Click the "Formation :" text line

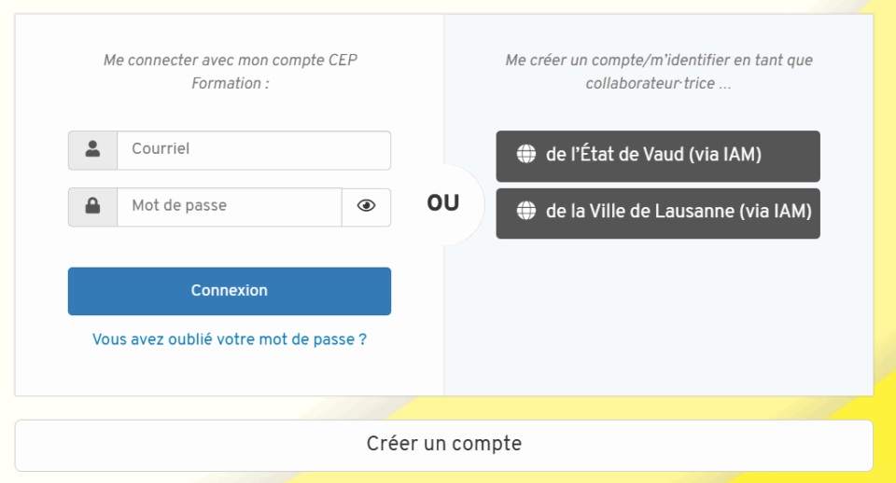(x=230, y=84)
